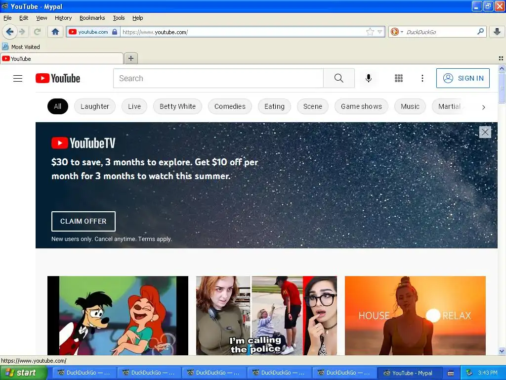Click the search magnifier button on YouTube
506x380 pixels.
click(x=339, y=78)
